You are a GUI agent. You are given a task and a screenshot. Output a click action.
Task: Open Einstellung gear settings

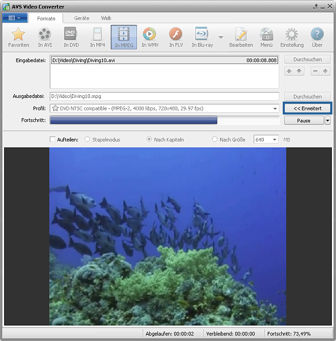[292, 35]
